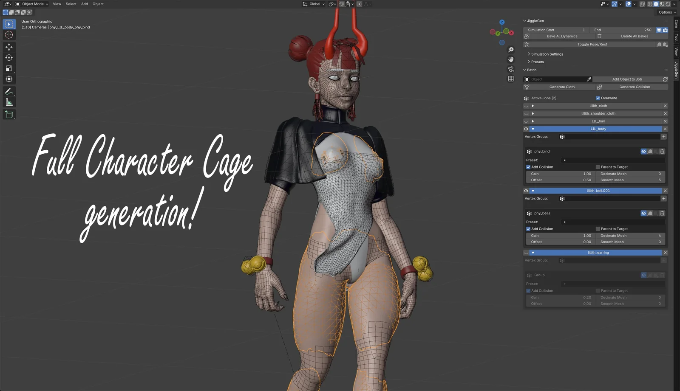Remove the LIL_hair job with its X

(665, 121)
